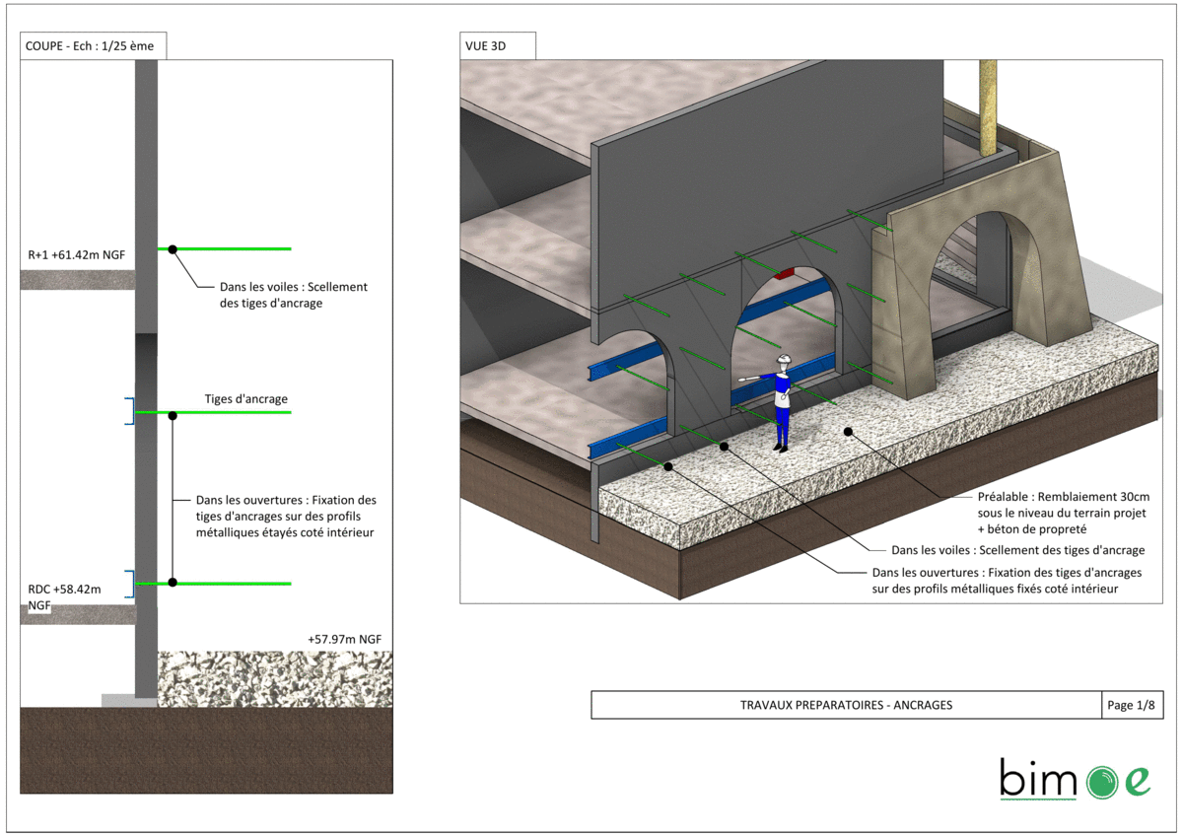1183x837 pixels.
Task: Click "Dans les voiles" note in the COUPE section
Action: (x=296, y=295)
